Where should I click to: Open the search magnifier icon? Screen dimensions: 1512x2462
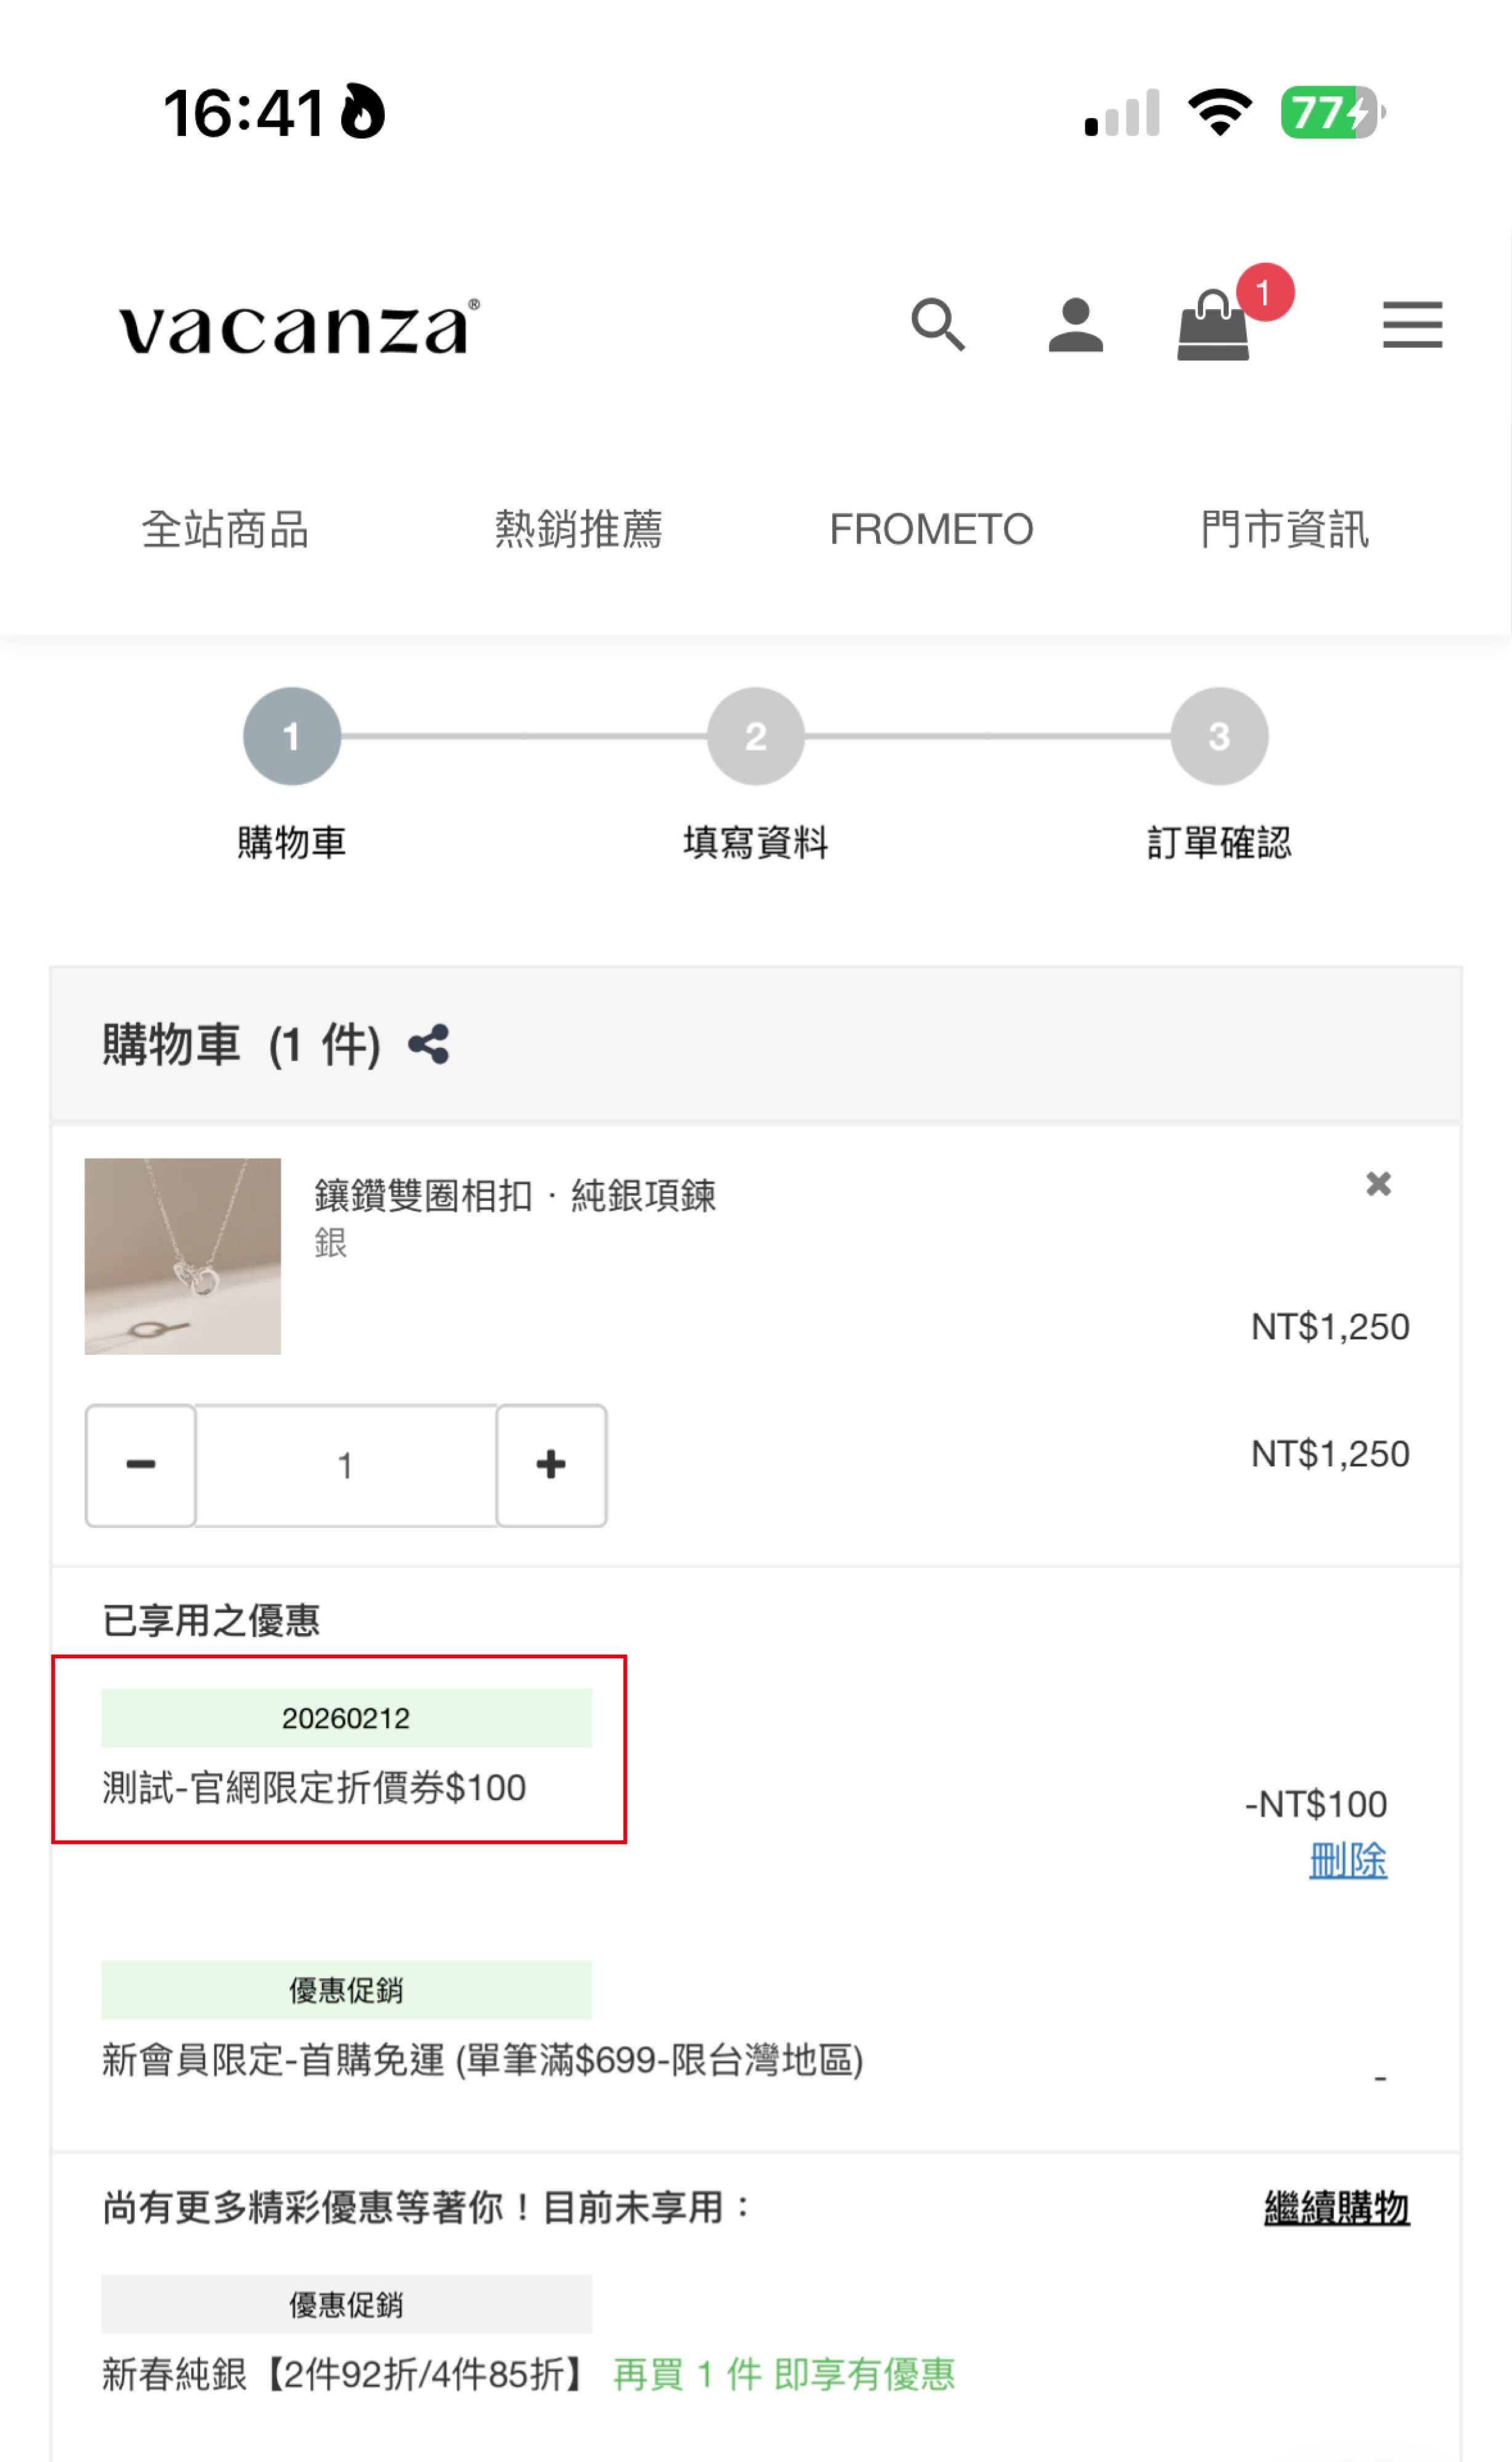937,325
